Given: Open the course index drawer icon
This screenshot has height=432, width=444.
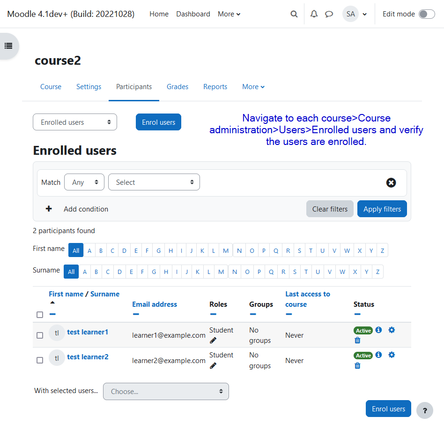Looking at the screenshot, I should click(x=8, y=46).
